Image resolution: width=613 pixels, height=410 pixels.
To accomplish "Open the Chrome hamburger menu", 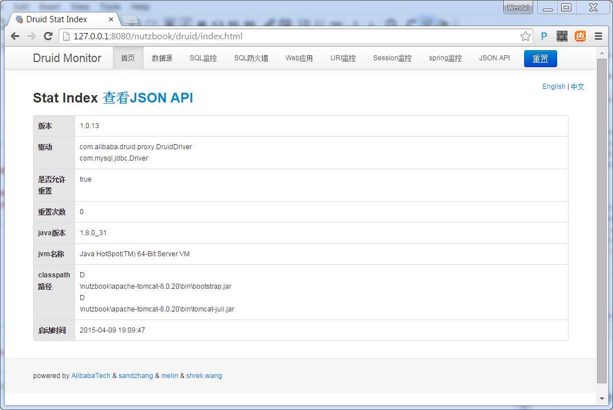I will 598,36.
